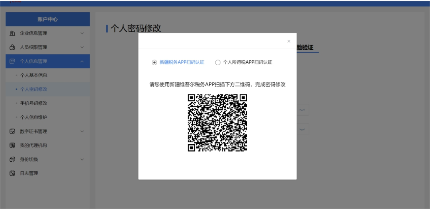Expand 身份切换 chevron
This screenshot has width=430, height=209.
82,159
